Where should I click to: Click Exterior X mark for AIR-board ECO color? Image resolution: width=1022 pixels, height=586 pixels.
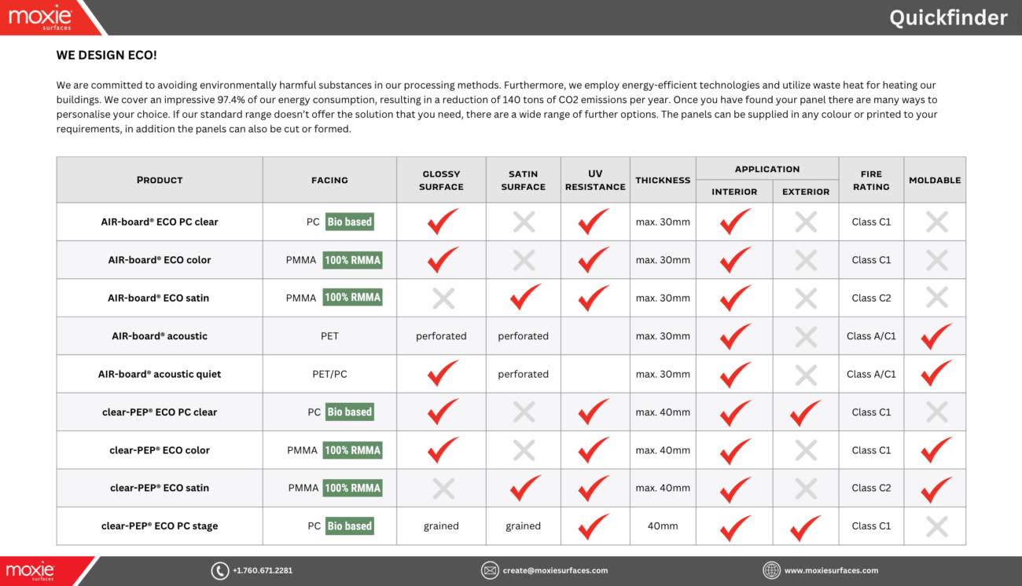point(805,260)
